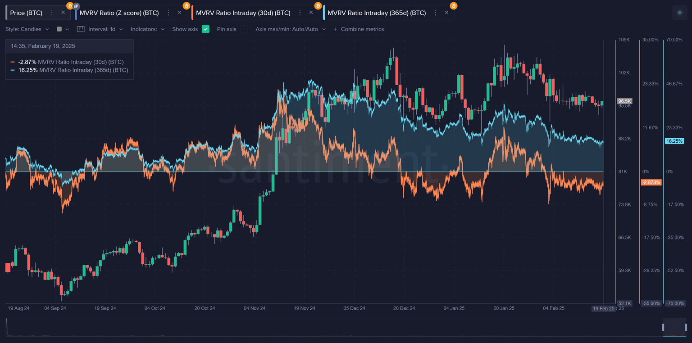This screenshot has width=692, height=343.
Task: Click the Bitcoin badge on the Price tab
Action: pyautogui.click(x=69, y=6)
